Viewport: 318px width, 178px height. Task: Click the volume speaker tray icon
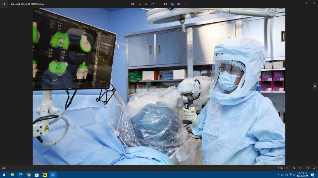click(286, 175)
